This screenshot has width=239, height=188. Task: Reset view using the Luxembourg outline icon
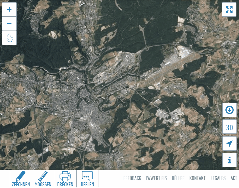9,38
